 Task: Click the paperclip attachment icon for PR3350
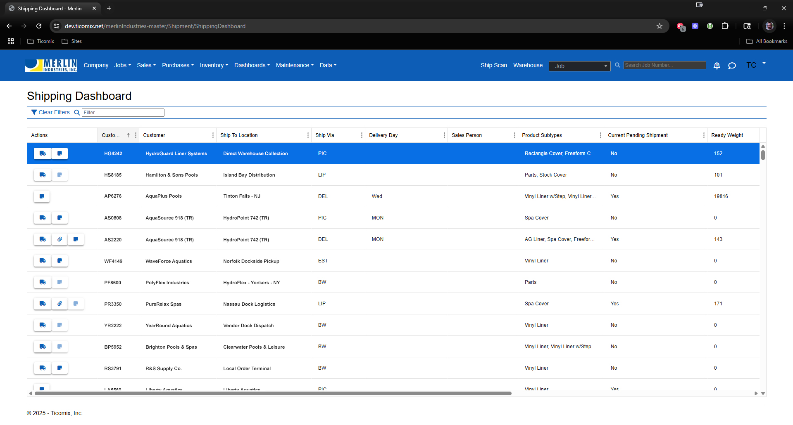click(x=60, y=304)
